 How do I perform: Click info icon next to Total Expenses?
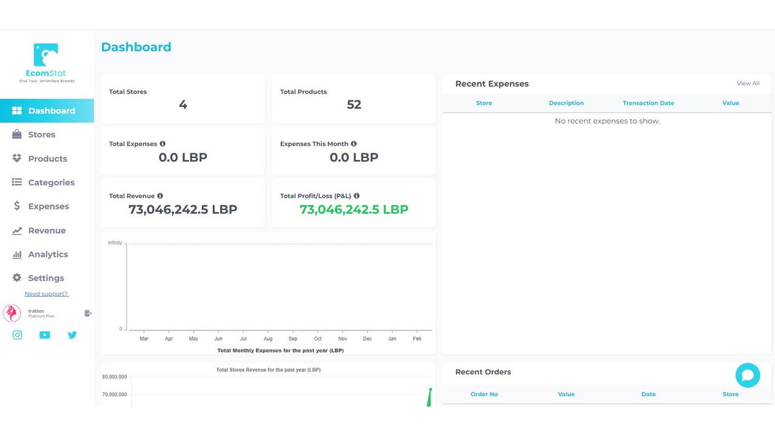[x=162, y=144]
